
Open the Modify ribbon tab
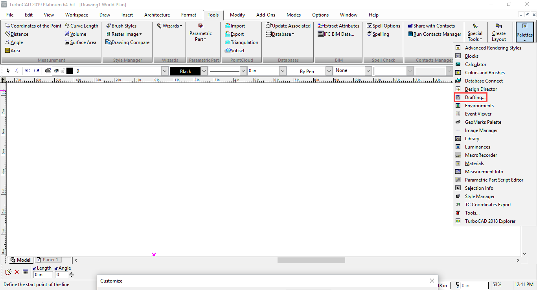click(237, 15)
